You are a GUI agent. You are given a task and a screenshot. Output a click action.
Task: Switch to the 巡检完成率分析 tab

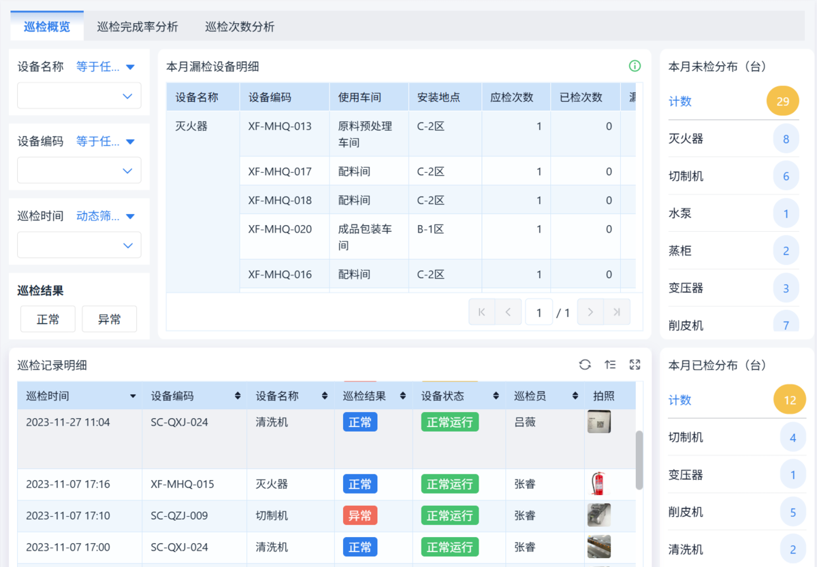138,27
